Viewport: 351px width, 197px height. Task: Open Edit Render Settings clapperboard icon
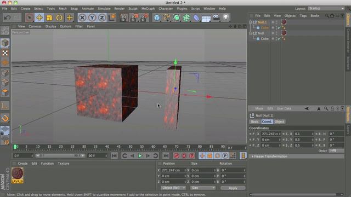coord(144,18)
